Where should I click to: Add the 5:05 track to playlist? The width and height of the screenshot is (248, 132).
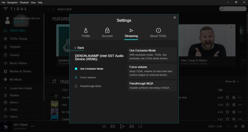click(234, 98)
